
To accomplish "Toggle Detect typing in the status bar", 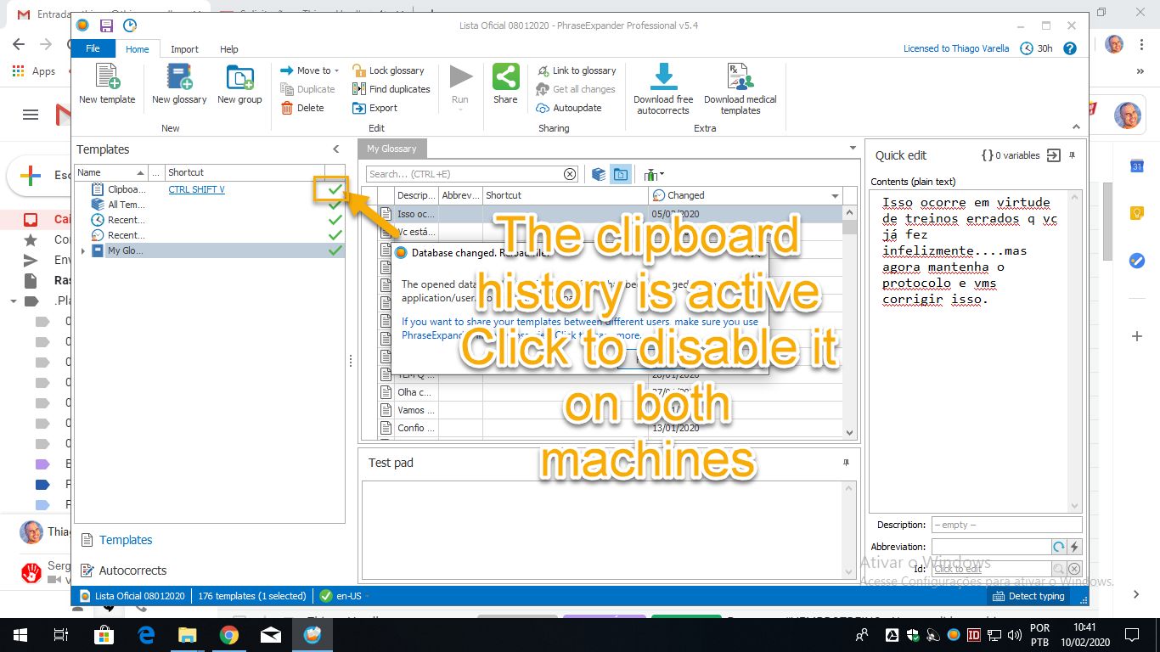I will (1028, 596).
